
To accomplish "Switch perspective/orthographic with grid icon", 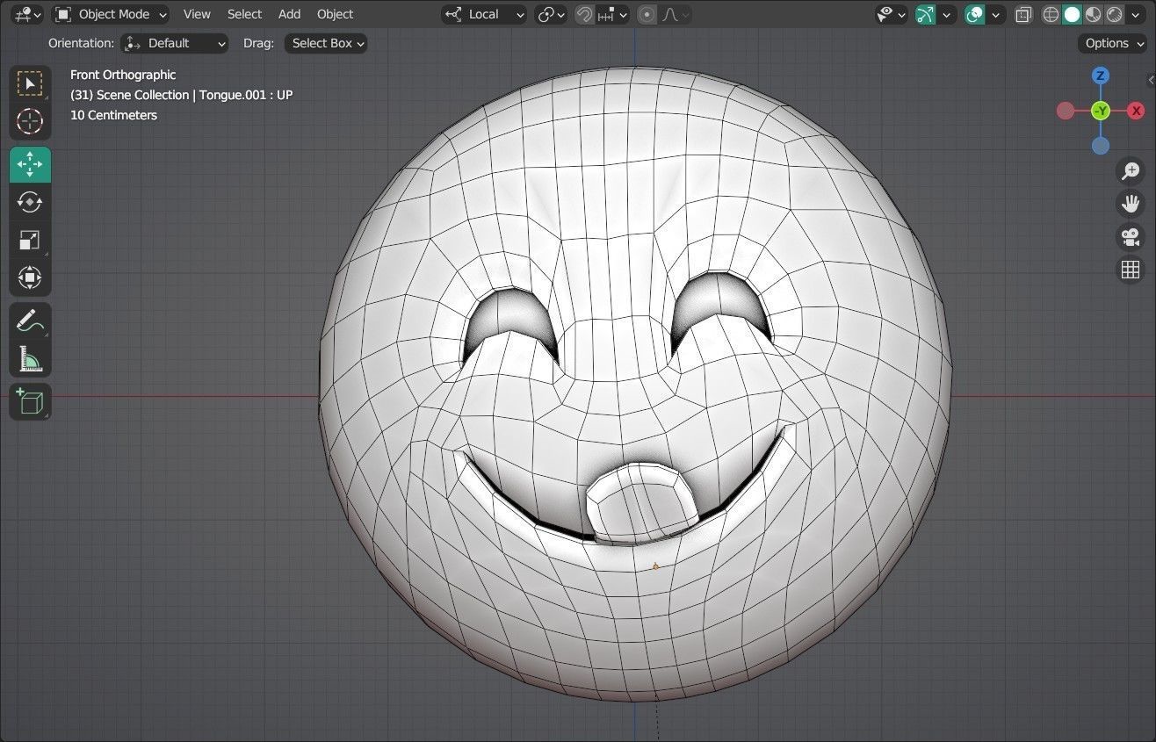I will 1131,270.
